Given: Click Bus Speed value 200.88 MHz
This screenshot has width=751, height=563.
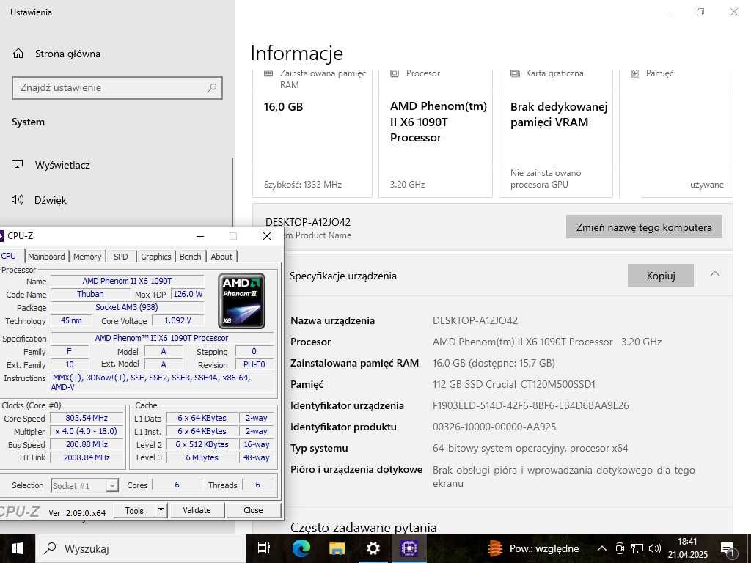Looking at the screenshot, I should click(87, 444).
